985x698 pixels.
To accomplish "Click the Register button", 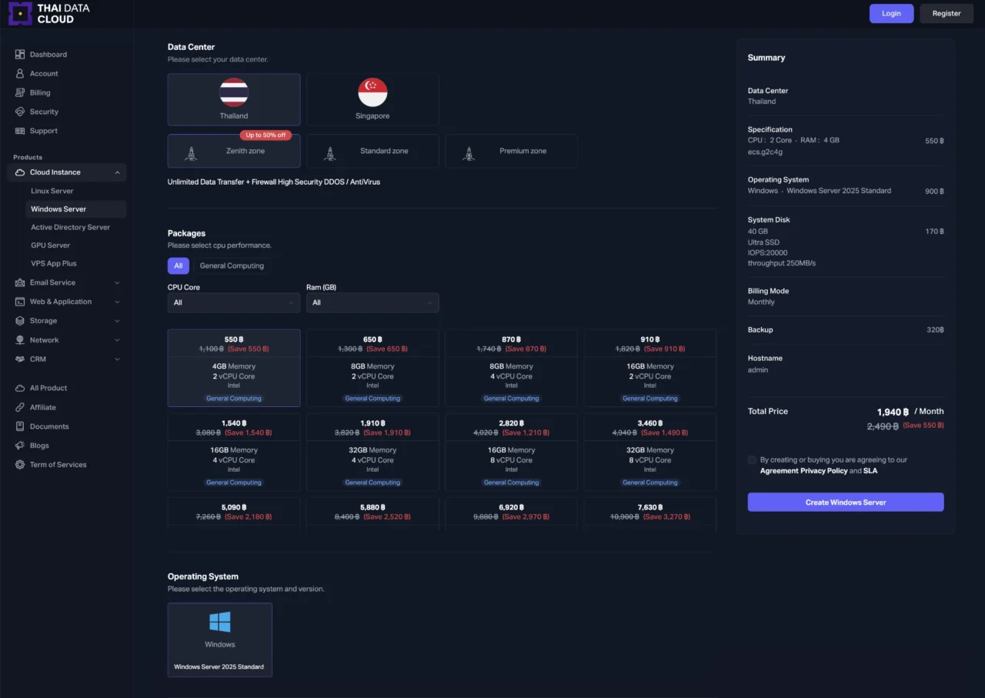I will 947,13.
